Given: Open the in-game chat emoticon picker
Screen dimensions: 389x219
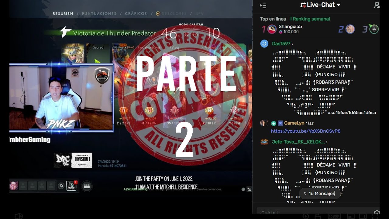Looking at the screenshot, I should [x=243, y=189].
